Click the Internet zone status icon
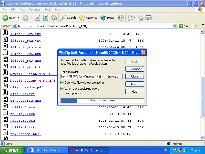Image resolution: width=205 pixels, height=154 pixels. coord(169,144)
